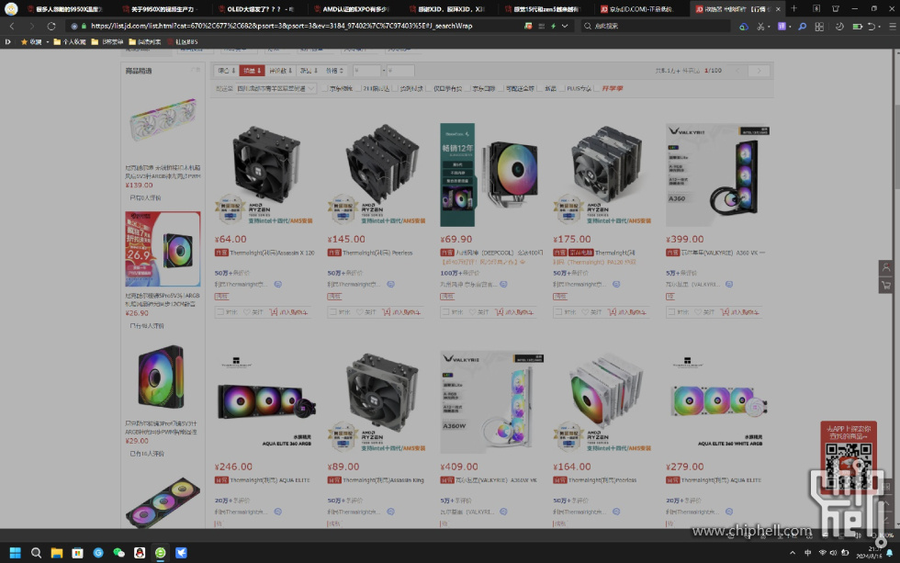Toggle the PLUS member filter checkbox
900x563 pixels.
pos(563,88)
